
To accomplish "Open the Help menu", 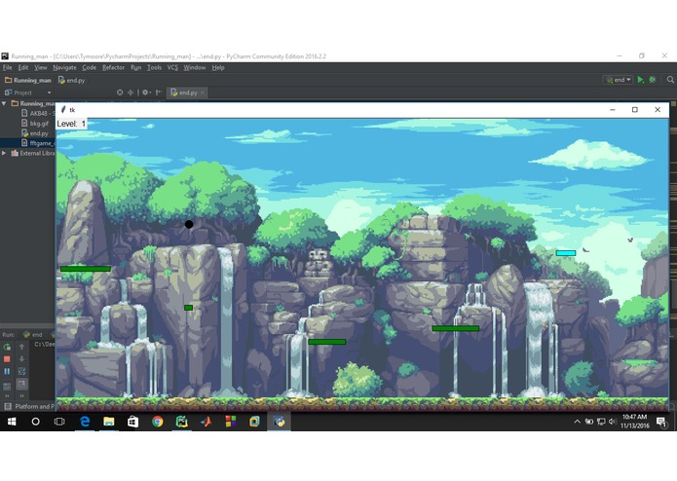I will click(218, 68).
